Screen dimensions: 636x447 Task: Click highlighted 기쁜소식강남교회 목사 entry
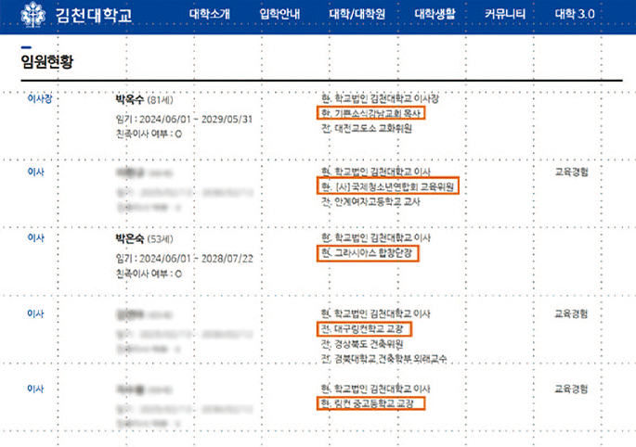370,112
